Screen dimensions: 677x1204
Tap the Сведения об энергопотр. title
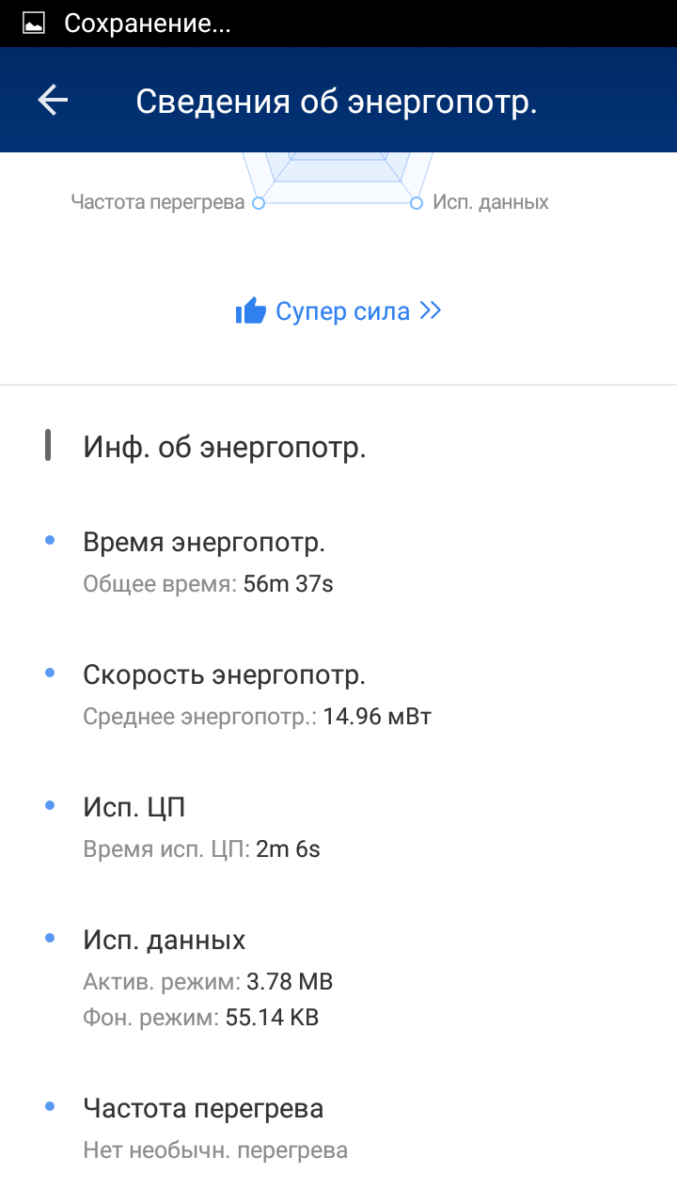(336, 102)
